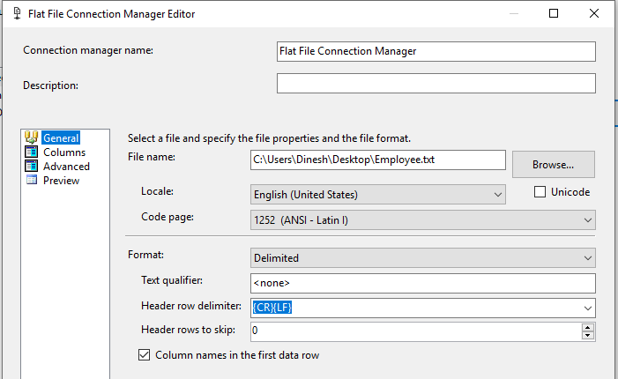Switch to the Advanced page label
618x379 pixels.
click(x=66, y=166)
